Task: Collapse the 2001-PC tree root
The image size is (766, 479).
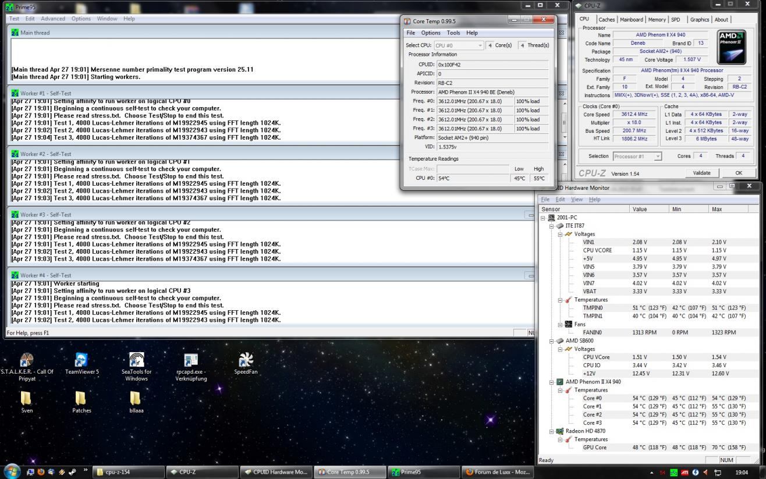Action: point(544,218)
